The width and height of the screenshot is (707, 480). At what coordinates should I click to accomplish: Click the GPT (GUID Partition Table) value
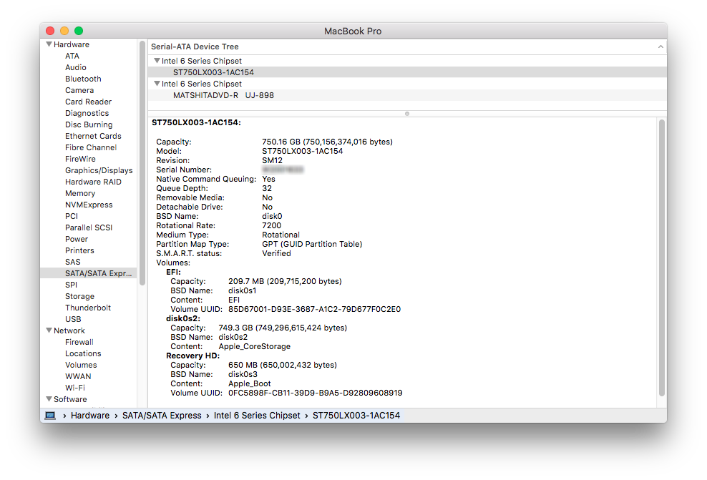(312, 244)
